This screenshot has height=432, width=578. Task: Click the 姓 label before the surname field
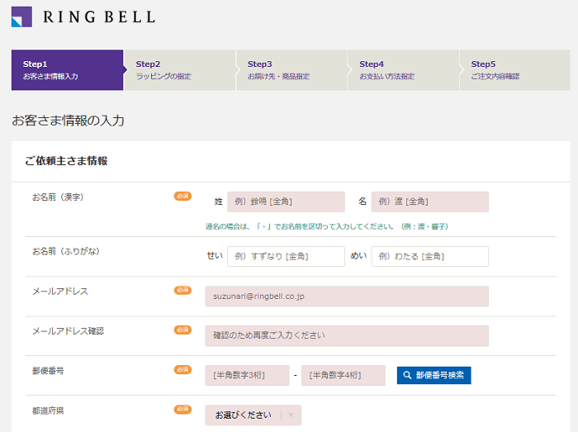(x=219, y=202)
